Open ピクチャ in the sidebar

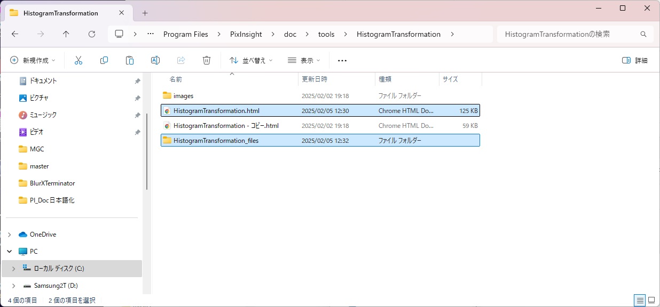click(x=39, y=98)
